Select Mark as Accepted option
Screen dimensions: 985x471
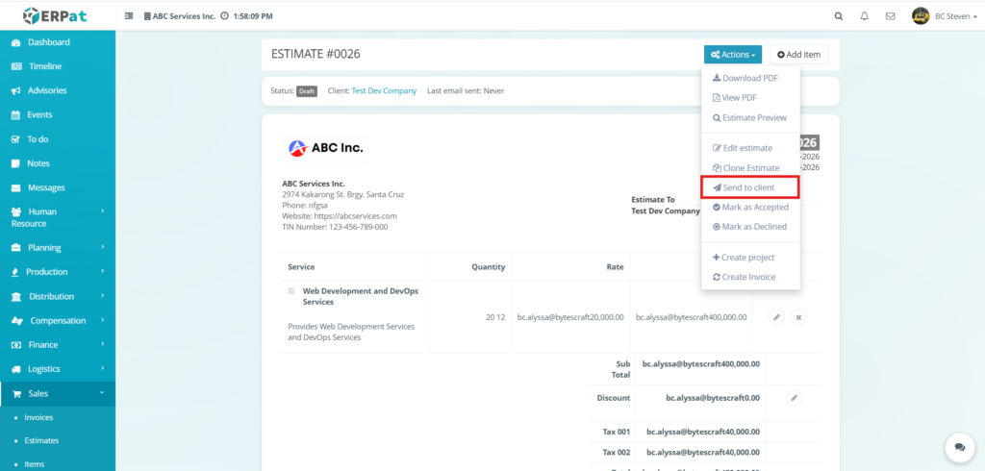point(750,208)
